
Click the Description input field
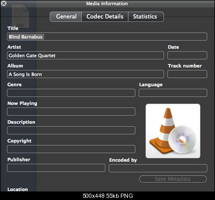click(x=71, y=130)
